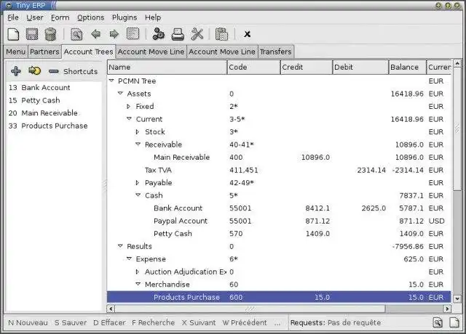Switch to the Transfers tab
466x334 pixels.
[276, 52]
